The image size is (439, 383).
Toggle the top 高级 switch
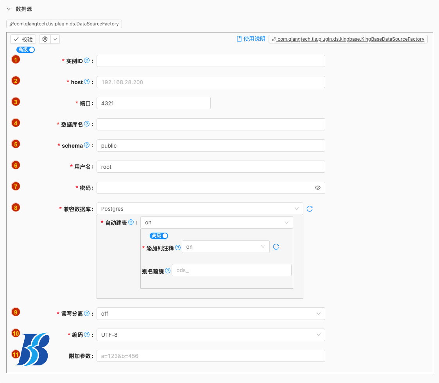pos(26,50)
